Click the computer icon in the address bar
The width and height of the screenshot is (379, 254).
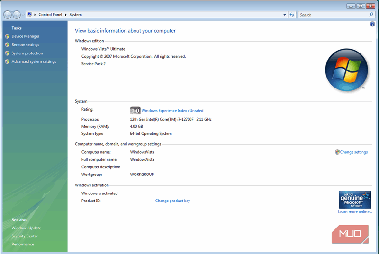30,15
